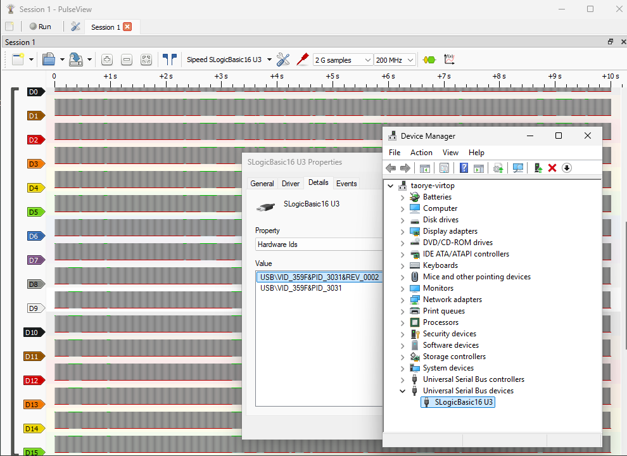This screenshot has width=627, height=456.
Task: Add a math signal
Action: click(x=450, y=60)
